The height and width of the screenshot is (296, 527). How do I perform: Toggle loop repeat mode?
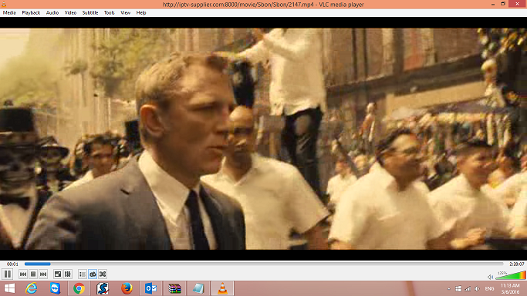click(93, 274)
